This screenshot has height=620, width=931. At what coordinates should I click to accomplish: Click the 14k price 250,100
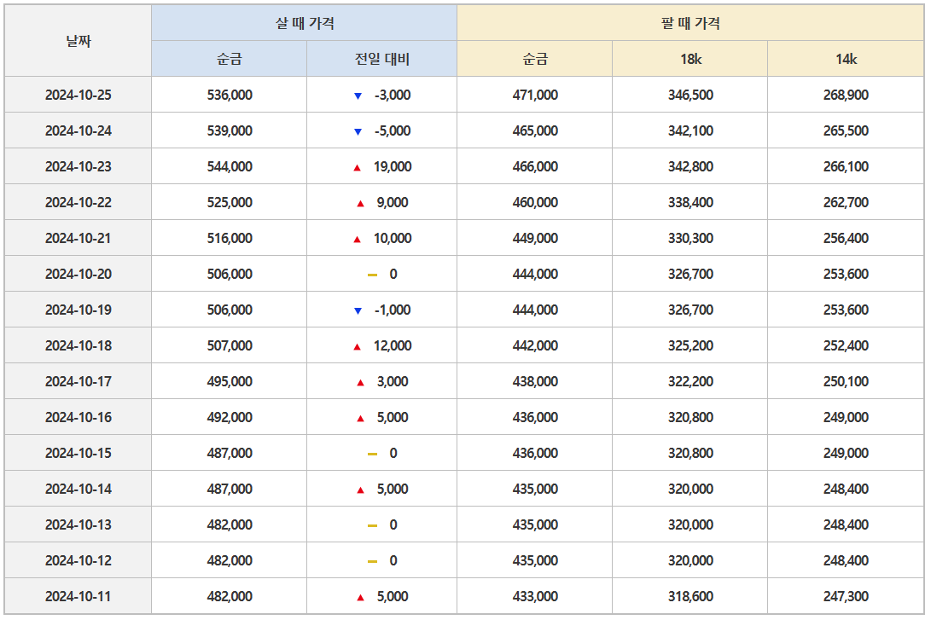(847, 381)
